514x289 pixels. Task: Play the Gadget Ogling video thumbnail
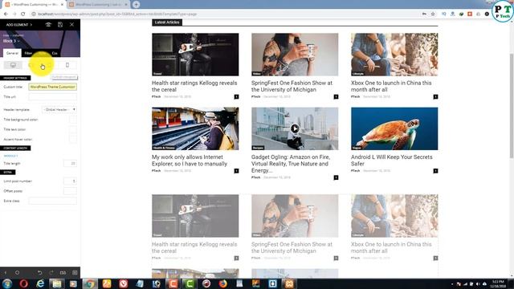pyautogui.click(x=295, y=128)
